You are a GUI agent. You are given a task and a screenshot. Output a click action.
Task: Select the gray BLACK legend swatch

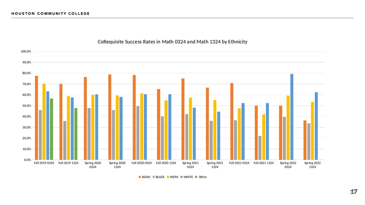coord(154,177)
